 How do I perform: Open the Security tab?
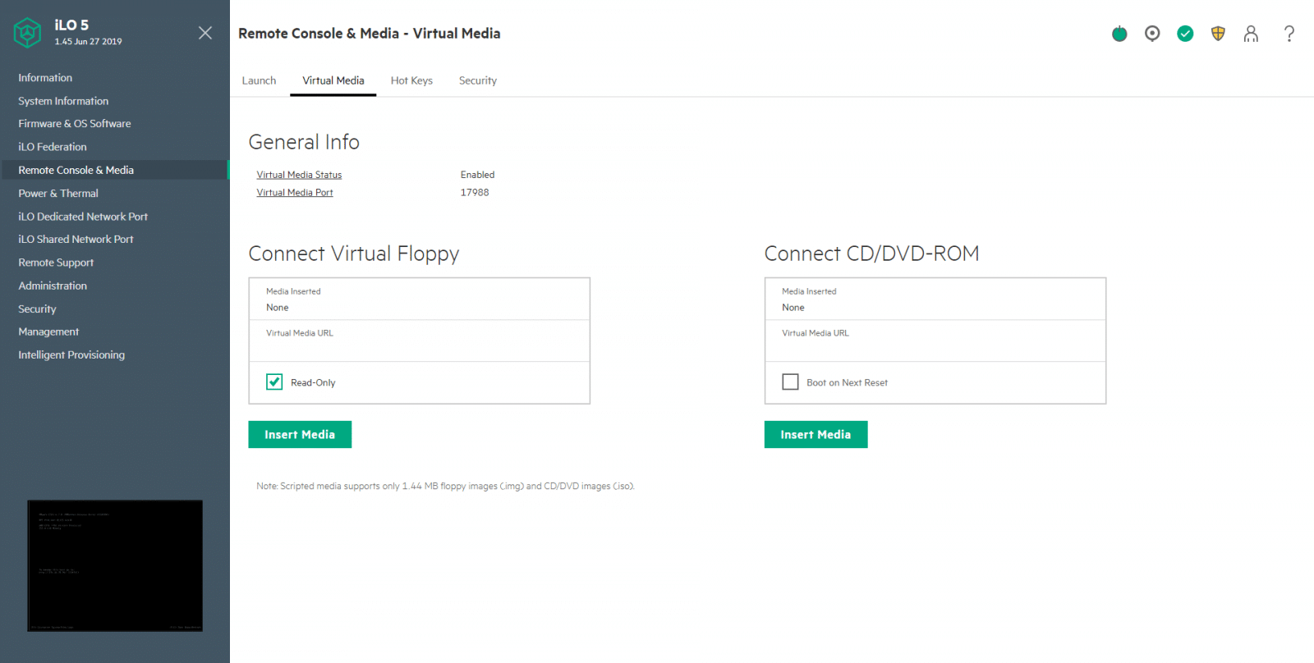478,80
